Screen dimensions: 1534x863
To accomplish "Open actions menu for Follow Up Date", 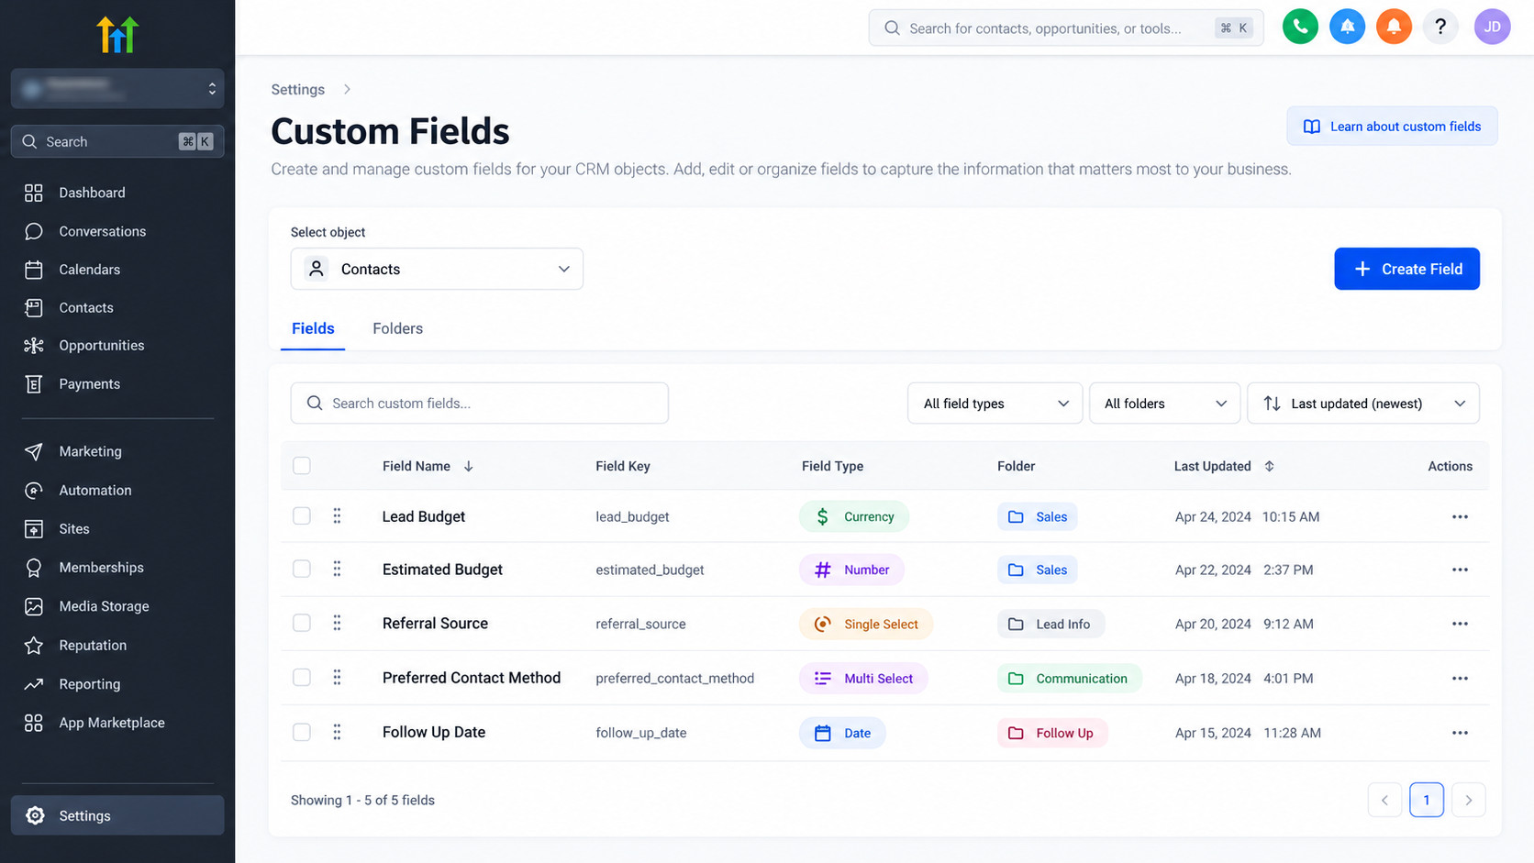I will 1460,733.
